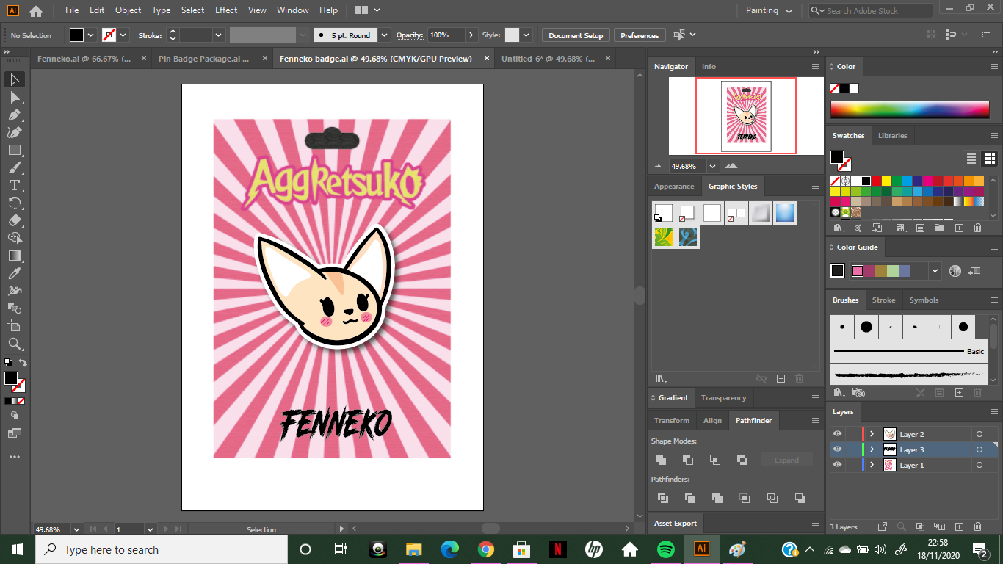Switch Swatches panel to list view
Image resolution: width=1003 pixels, height=564 pixels.
971,159
